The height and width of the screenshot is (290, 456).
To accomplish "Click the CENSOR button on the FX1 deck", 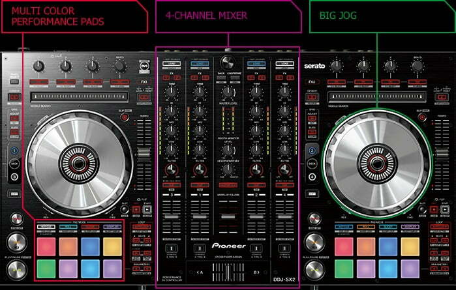I will (x=14, y=97).
